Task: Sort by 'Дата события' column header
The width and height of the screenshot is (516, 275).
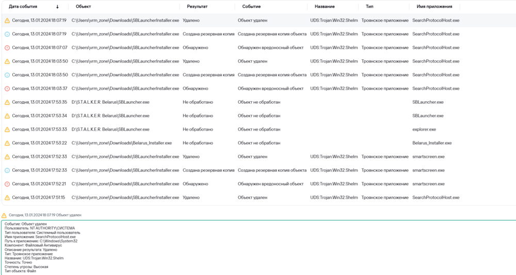Action: click(x=23, y=7)
